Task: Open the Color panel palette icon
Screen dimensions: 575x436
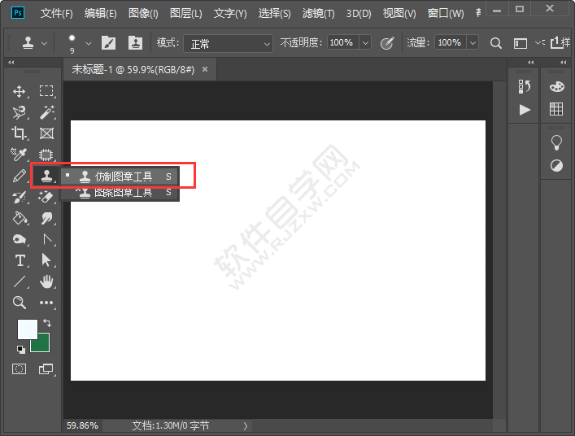Action: click(x=556, y=87)
